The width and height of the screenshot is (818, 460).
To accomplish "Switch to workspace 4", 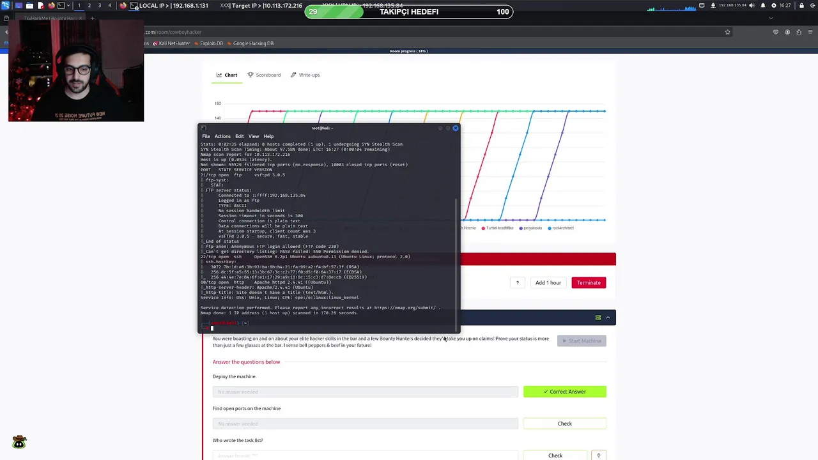I will [110, 6].
